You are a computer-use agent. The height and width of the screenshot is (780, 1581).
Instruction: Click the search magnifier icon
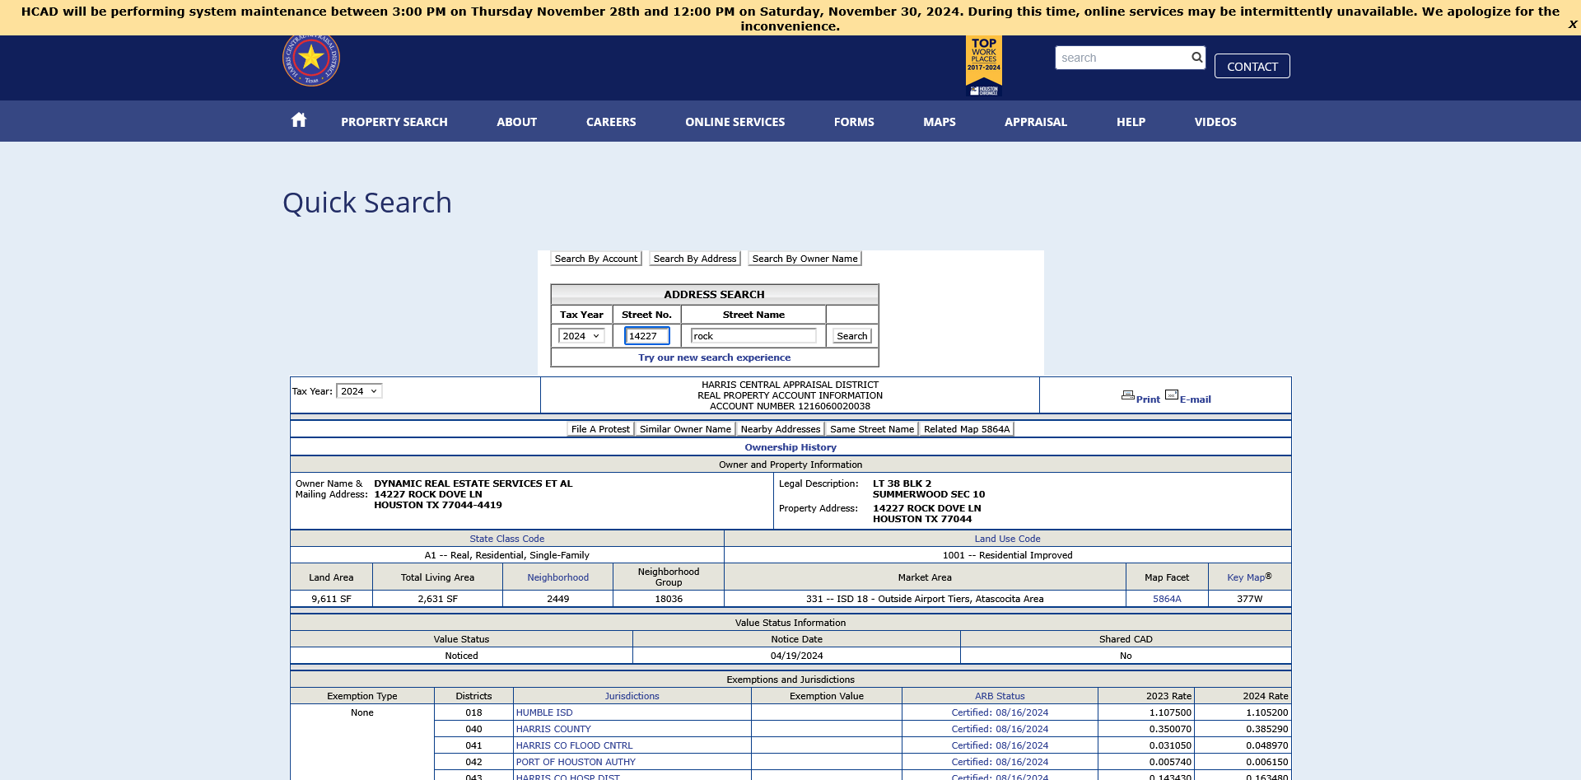tap(1196, 58)
